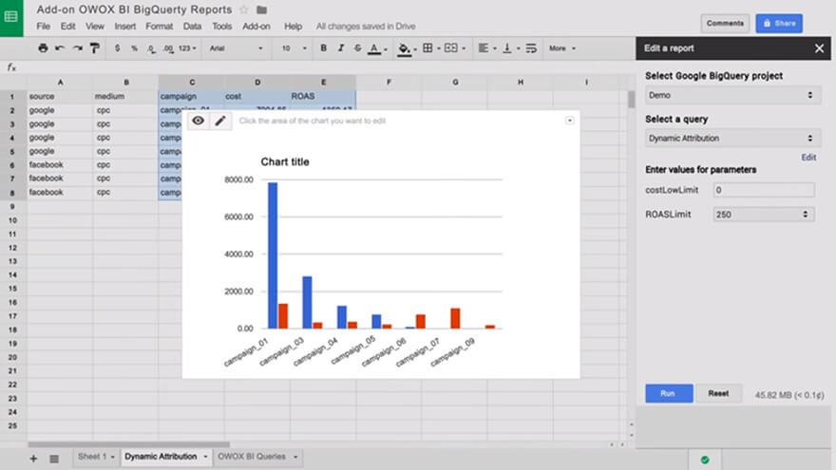Close the Edit a report panel
This screenshot has height=470, width=836.
pos(819,48)
